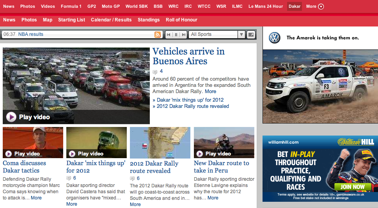Click the Volkswagen logo in the ad
The width and height of the screenshot is (378, 208).
click(275, 38)
